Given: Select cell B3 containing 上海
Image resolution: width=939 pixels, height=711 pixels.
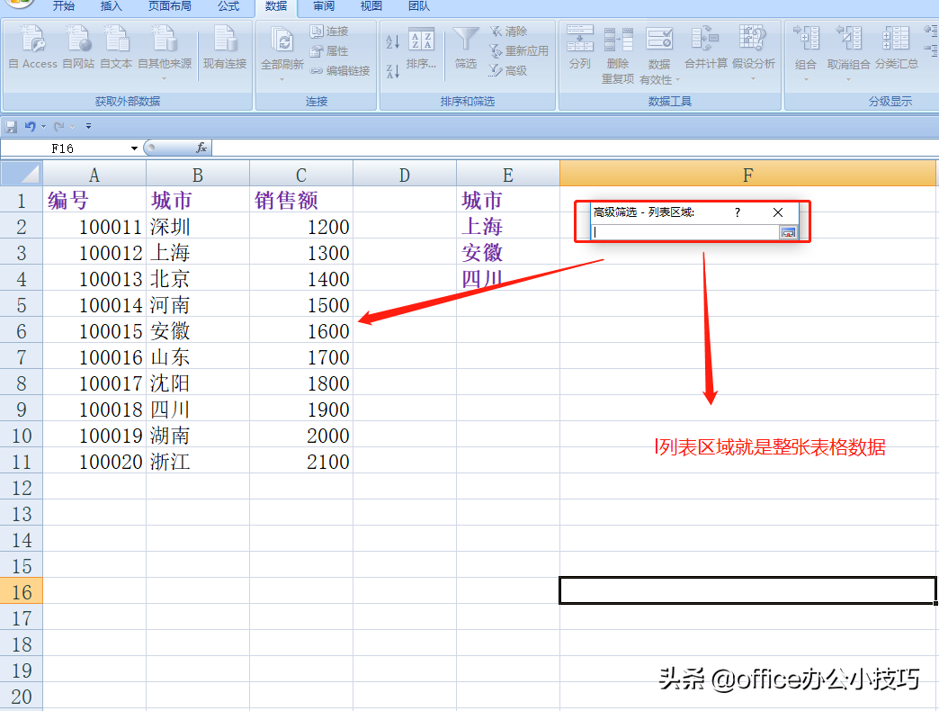Looking at the screenshot, I should coord(198,253).
